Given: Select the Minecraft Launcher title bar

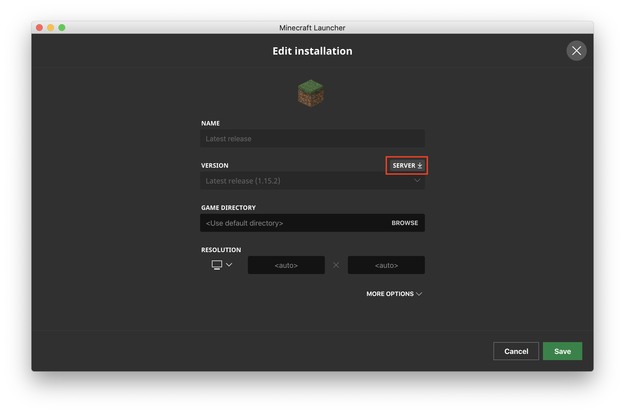Looking at the screenshot, I should click(x=312, y=28).
